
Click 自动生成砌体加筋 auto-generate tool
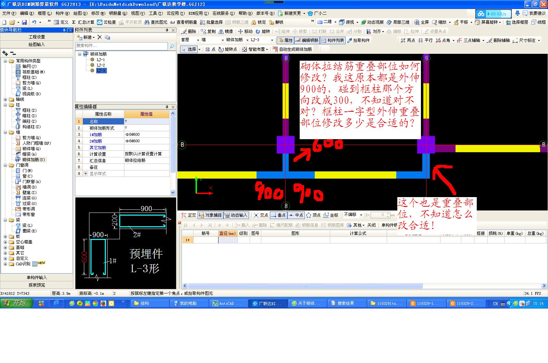292,49
